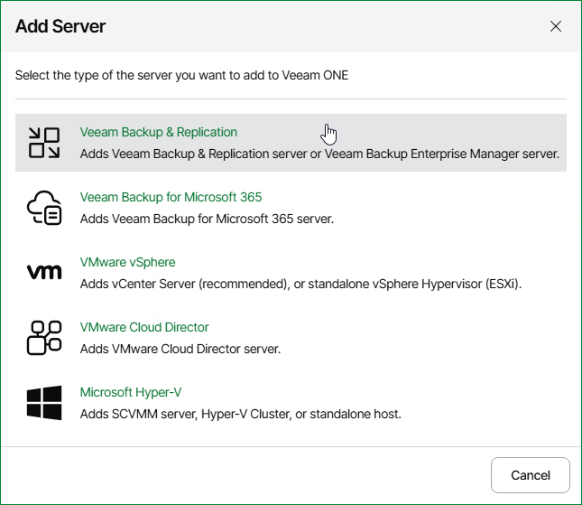Click text 'Adds VMware Cloud Director server.'
The width and height of the screenshot is (582, 505).
point(180,349)
